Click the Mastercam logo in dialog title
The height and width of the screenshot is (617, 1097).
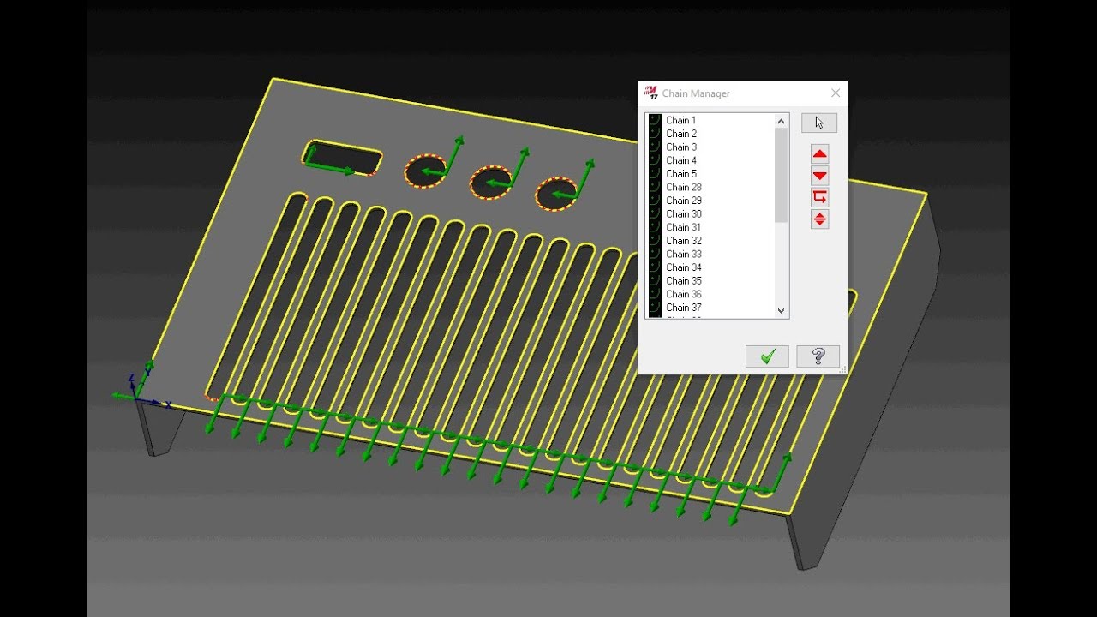651,93
